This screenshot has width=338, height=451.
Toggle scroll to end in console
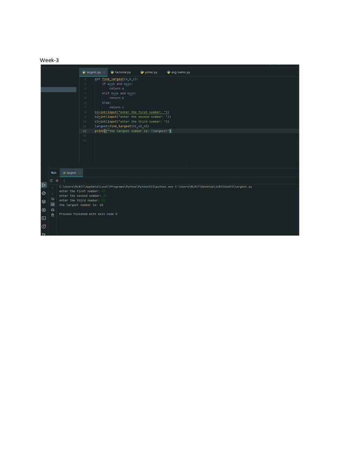tap(53, 204)
